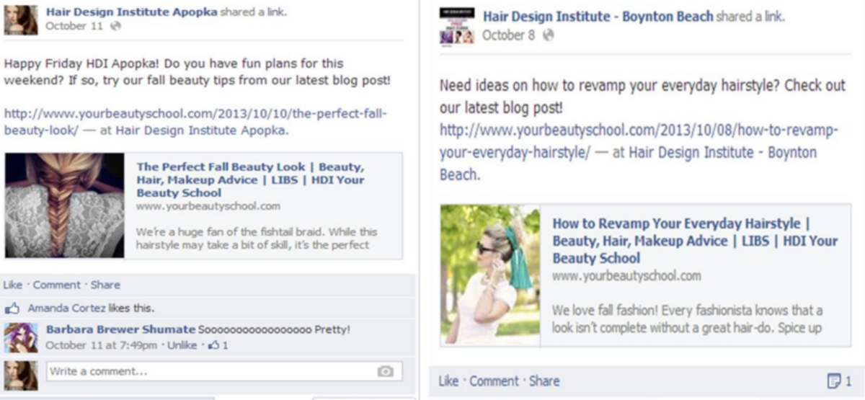Click globe privacy icon beside October 8
Image resolution: width=865 pixels, height=400 pixels.
549,35
